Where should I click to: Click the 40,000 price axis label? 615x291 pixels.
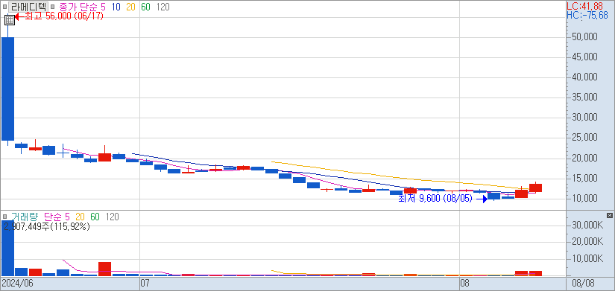(x=584, y=77)
